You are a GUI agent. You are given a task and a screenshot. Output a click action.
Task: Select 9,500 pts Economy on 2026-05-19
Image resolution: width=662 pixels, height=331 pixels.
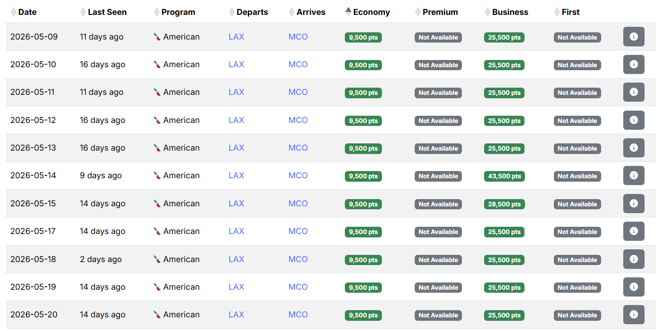click(x=363, y=288)
